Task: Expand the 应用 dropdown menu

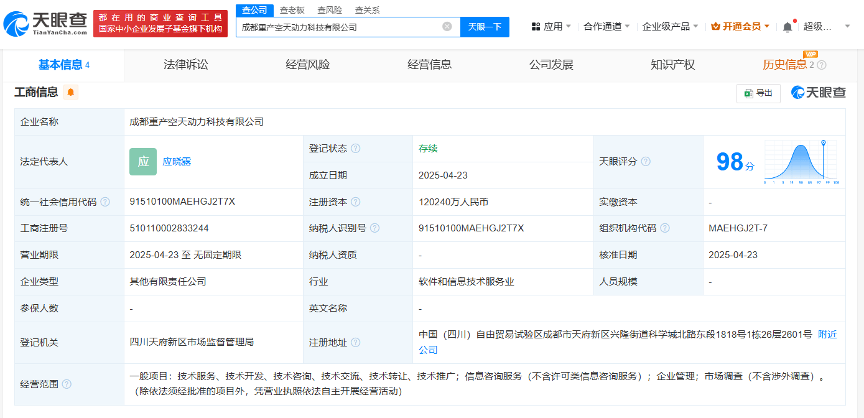Action: [551, 27]
